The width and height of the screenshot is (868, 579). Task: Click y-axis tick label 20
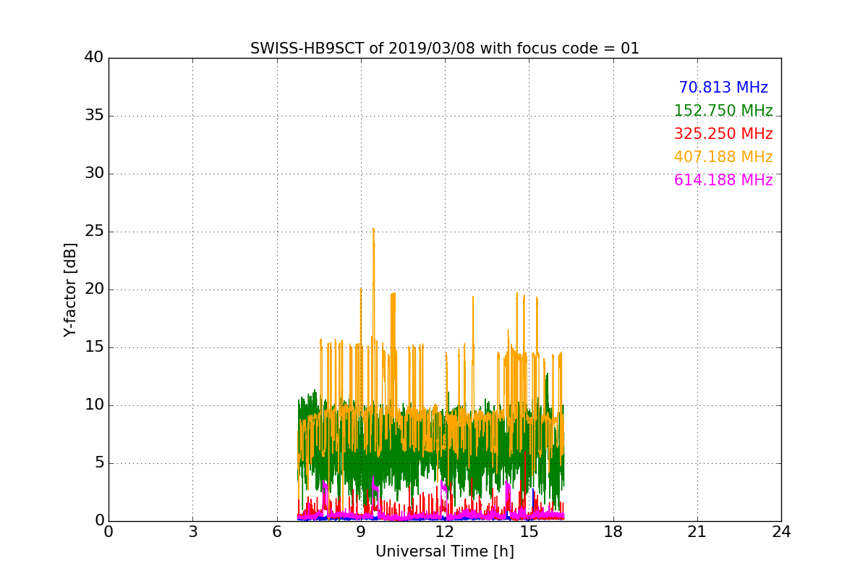coord(94,289)
